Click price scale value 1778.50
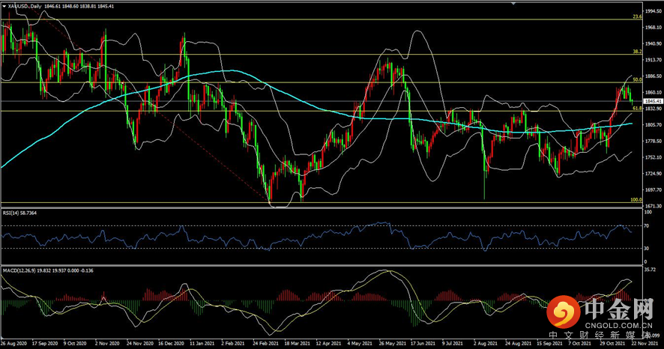 [653, 141]
